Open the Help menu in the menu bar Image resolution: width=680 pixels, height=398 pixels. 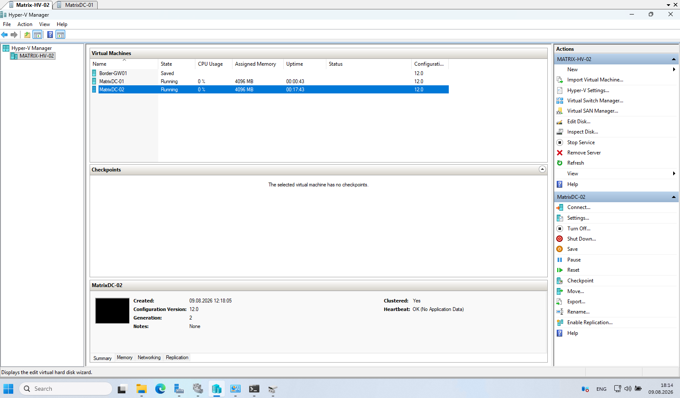click(62, 24)
